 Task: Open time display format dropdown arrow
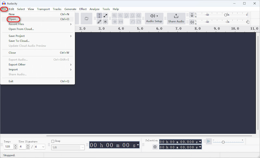coord(138,145)
